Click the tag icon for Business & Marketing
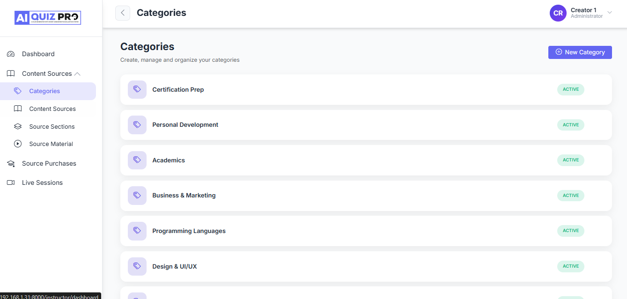 [137, 196]
